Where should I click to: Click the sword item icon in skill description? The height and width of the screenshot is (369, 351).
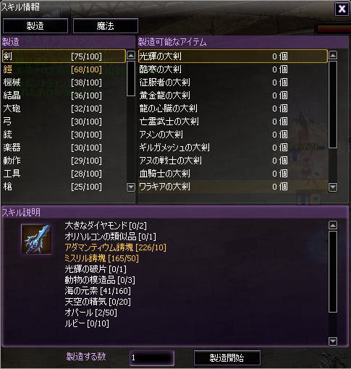(36, 239)
